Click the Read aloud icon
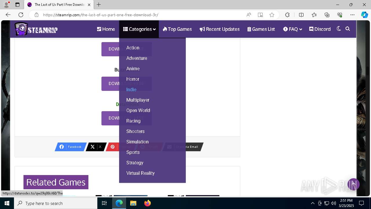The height and width of the screenshot is (209, 371). click(x=249, y=15)
